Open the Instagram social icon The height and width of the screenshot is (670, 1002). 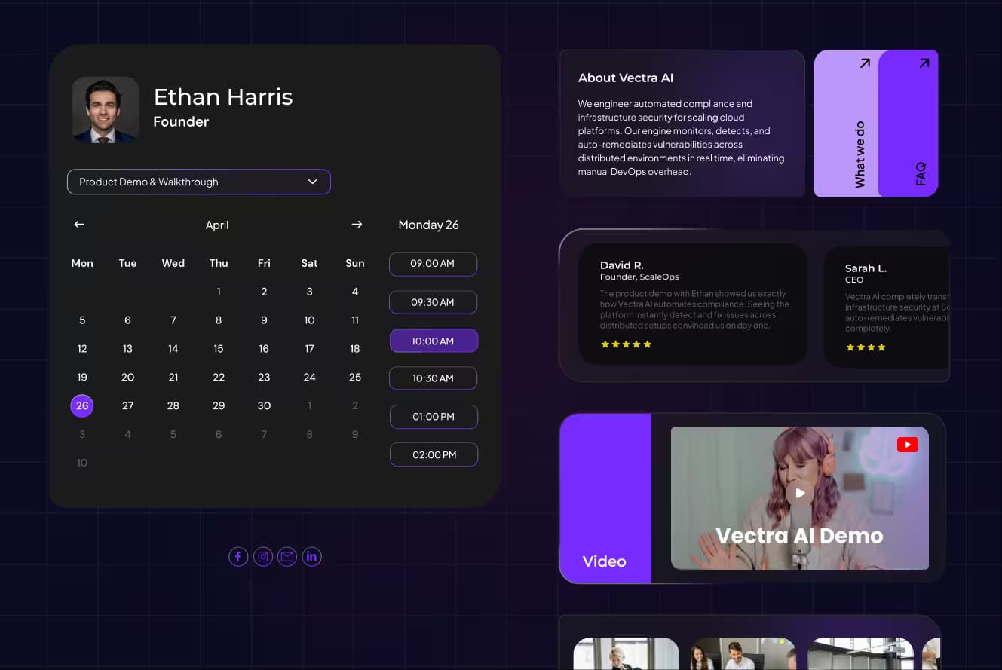(263, 557)
